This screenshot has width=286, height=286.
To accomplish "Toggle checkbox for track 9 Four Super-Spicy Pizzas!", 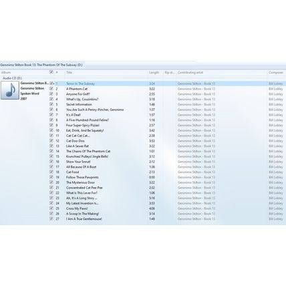I will pos(51,125).
